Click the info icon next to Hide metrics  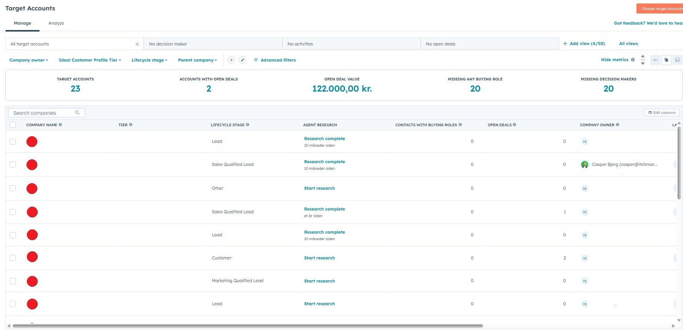[633, 60]
